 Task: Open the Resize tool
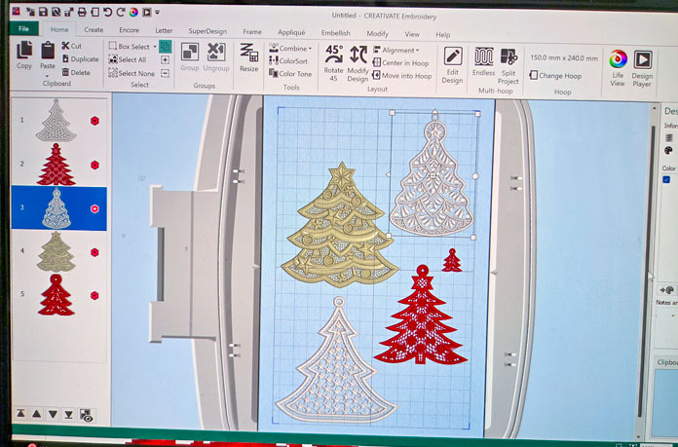(249, 56)
